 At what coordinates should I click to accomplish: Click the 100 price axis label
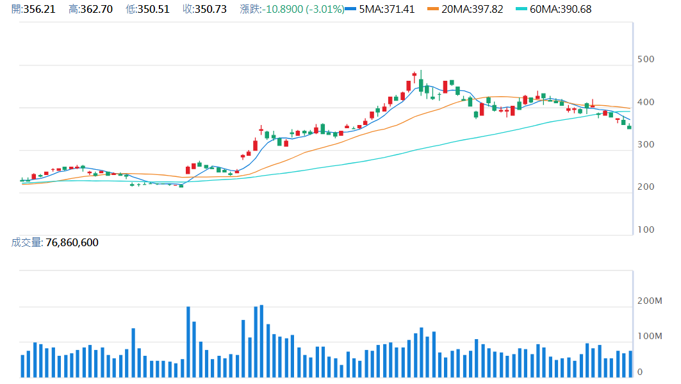coord(645,230)
